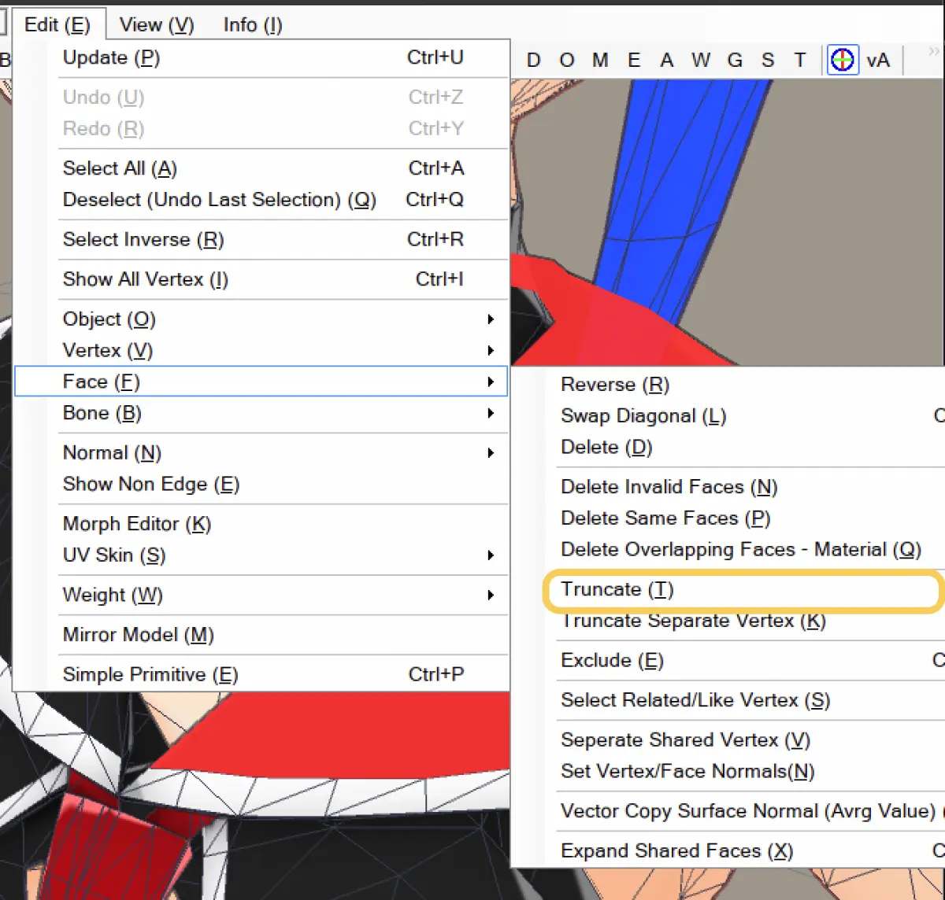The width and height of the screenshot is (945, 900).
Task: Toggle the G letter toolbar button
Action: coord(735,60)
